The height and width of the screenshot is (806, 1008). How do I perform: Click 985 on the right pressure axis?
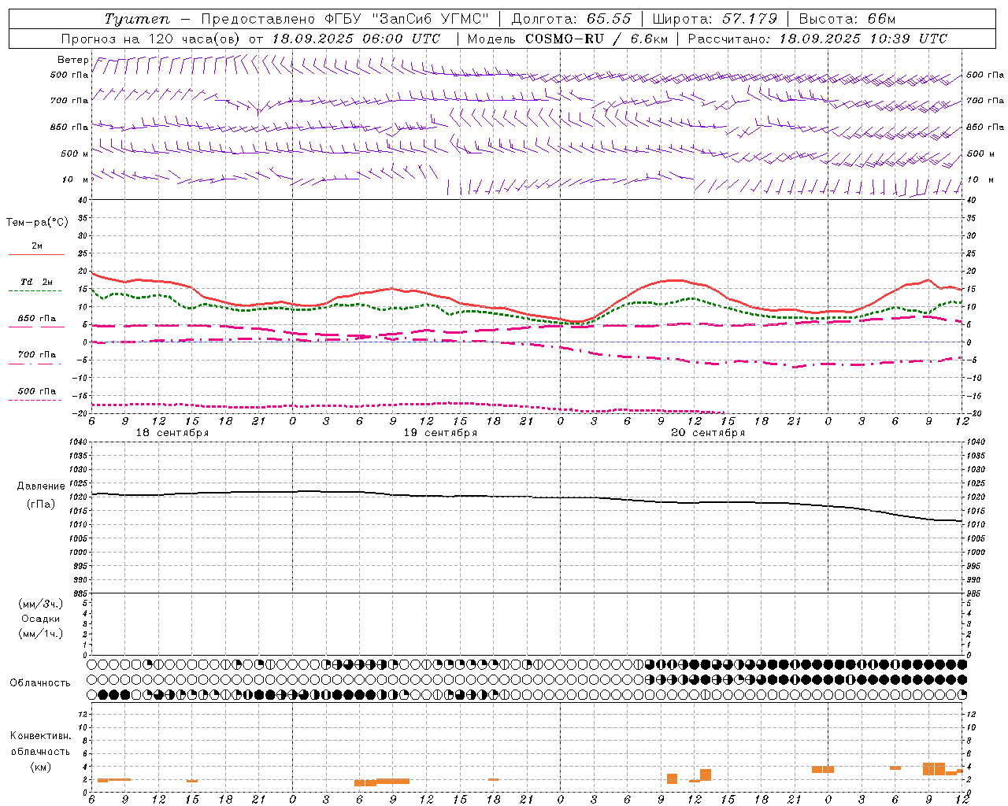[x=974, y=593]
